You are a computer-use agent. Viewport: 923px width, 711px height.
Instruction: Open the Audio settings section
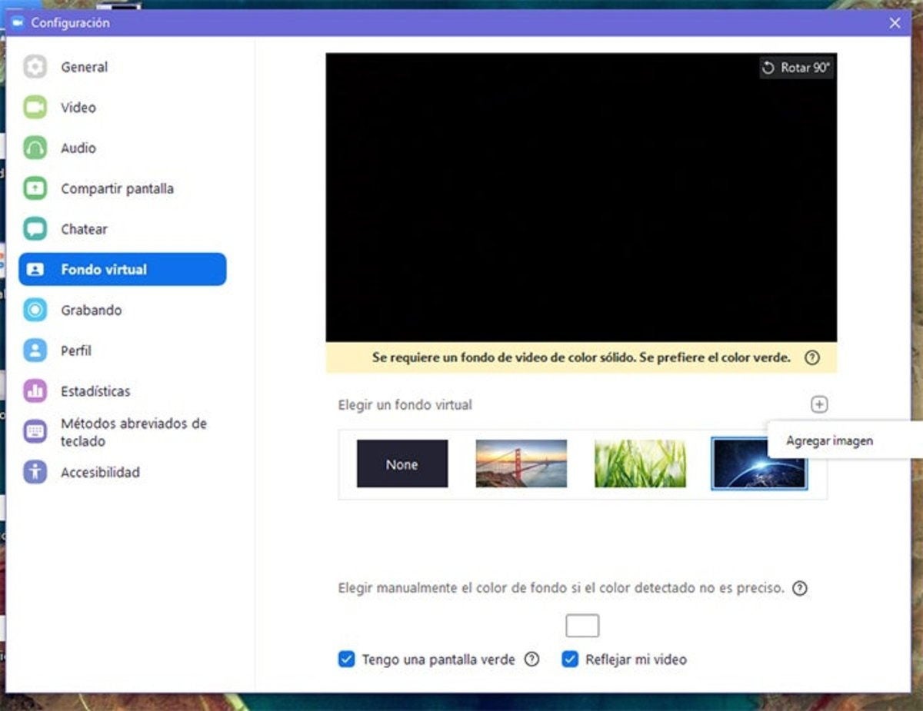[x=79, y=148]
